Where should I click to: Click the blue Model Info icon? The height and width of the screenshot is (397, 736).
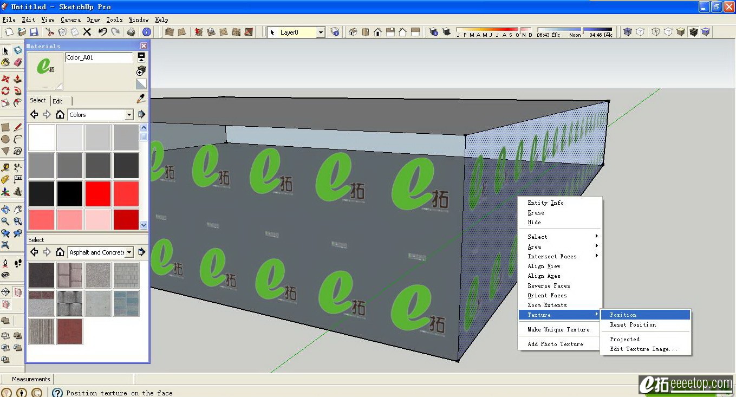[x=147, y=32]
